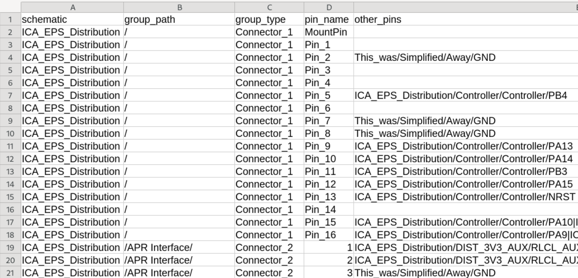Click the "Pin_5" cell
This screenshot has width=578, height=278.
[329, 95]
